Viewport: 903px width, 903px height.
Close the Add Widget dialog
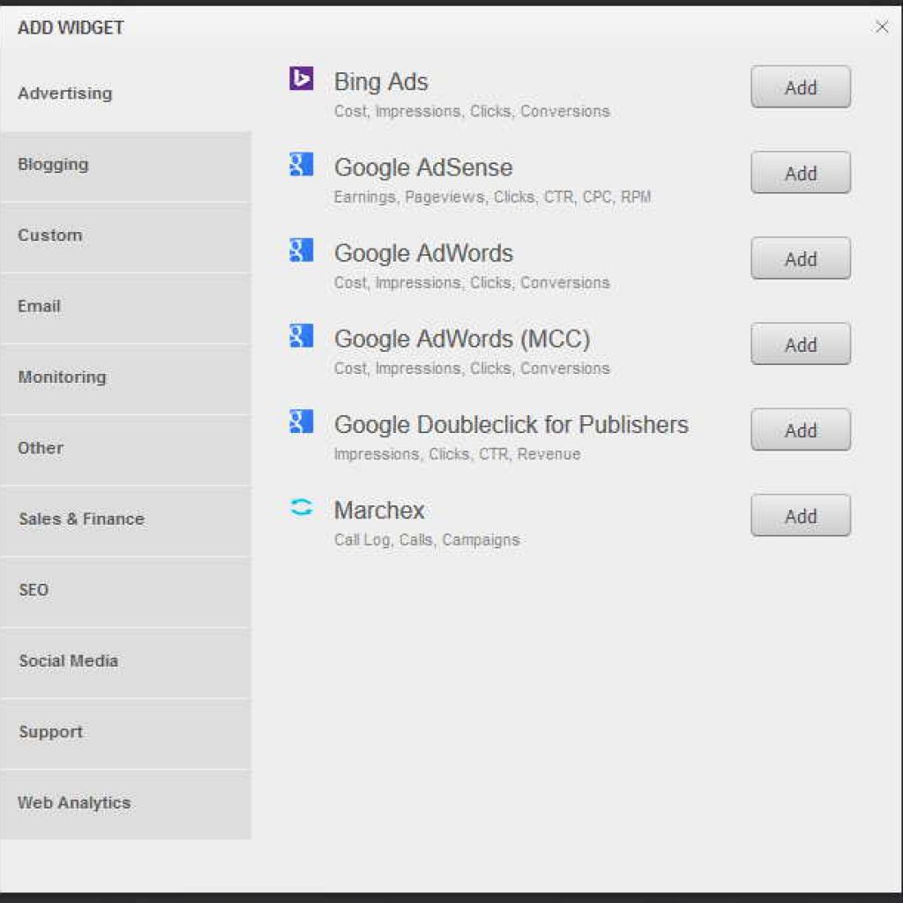[881, 26]
